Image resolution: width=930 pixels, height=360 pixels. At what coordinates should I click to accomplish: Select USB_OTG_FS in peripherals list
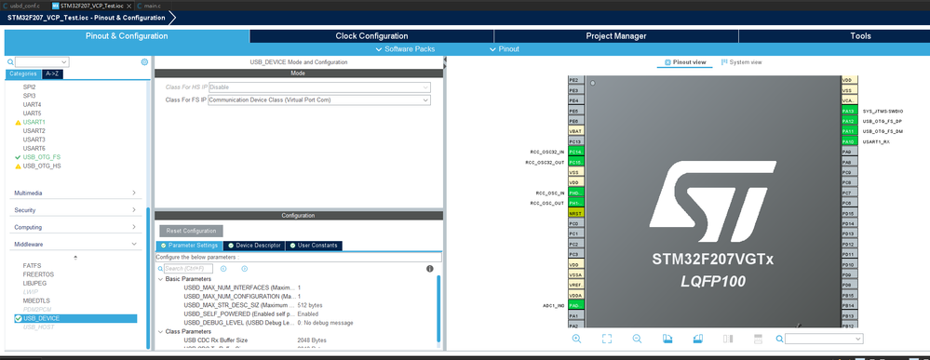(42, 157)
